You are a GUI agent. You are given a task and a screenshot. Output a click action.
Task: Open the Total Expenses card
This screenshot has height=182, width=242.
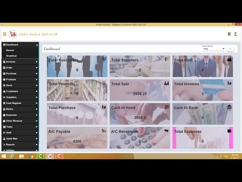point(203,138)
